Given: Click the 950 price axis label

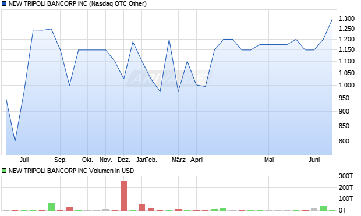Looking at the screenshot, I should 344,98.
